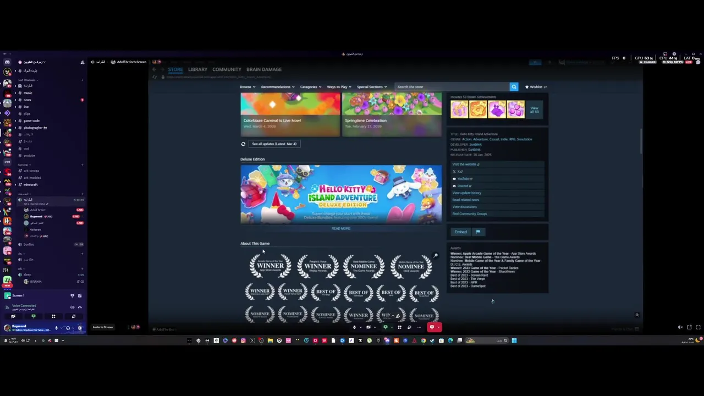
Task: Click in the Search the store field
Action: [x=452, y=87]
